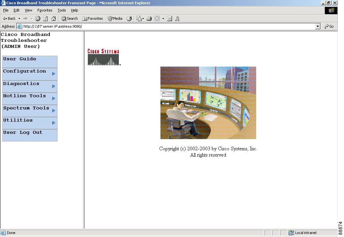The height and width of the screenshot is (237, 344).
Task: Open the Favorites toolbar button
Action: coord(92,18)
